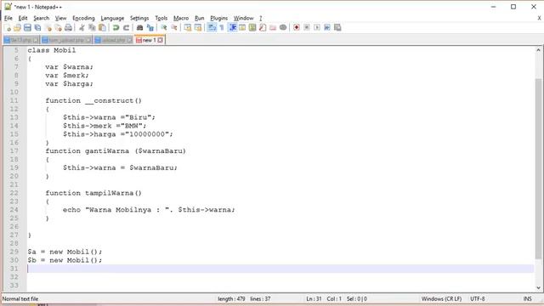
Task: Click the macro Playback icon
Action: [x=317, y=28]
